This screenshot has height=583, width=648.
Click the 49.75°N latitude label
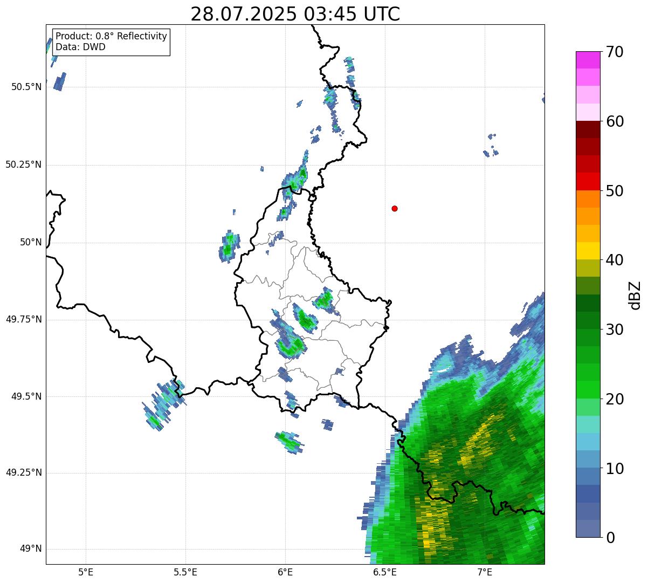[x=24, y=319]
